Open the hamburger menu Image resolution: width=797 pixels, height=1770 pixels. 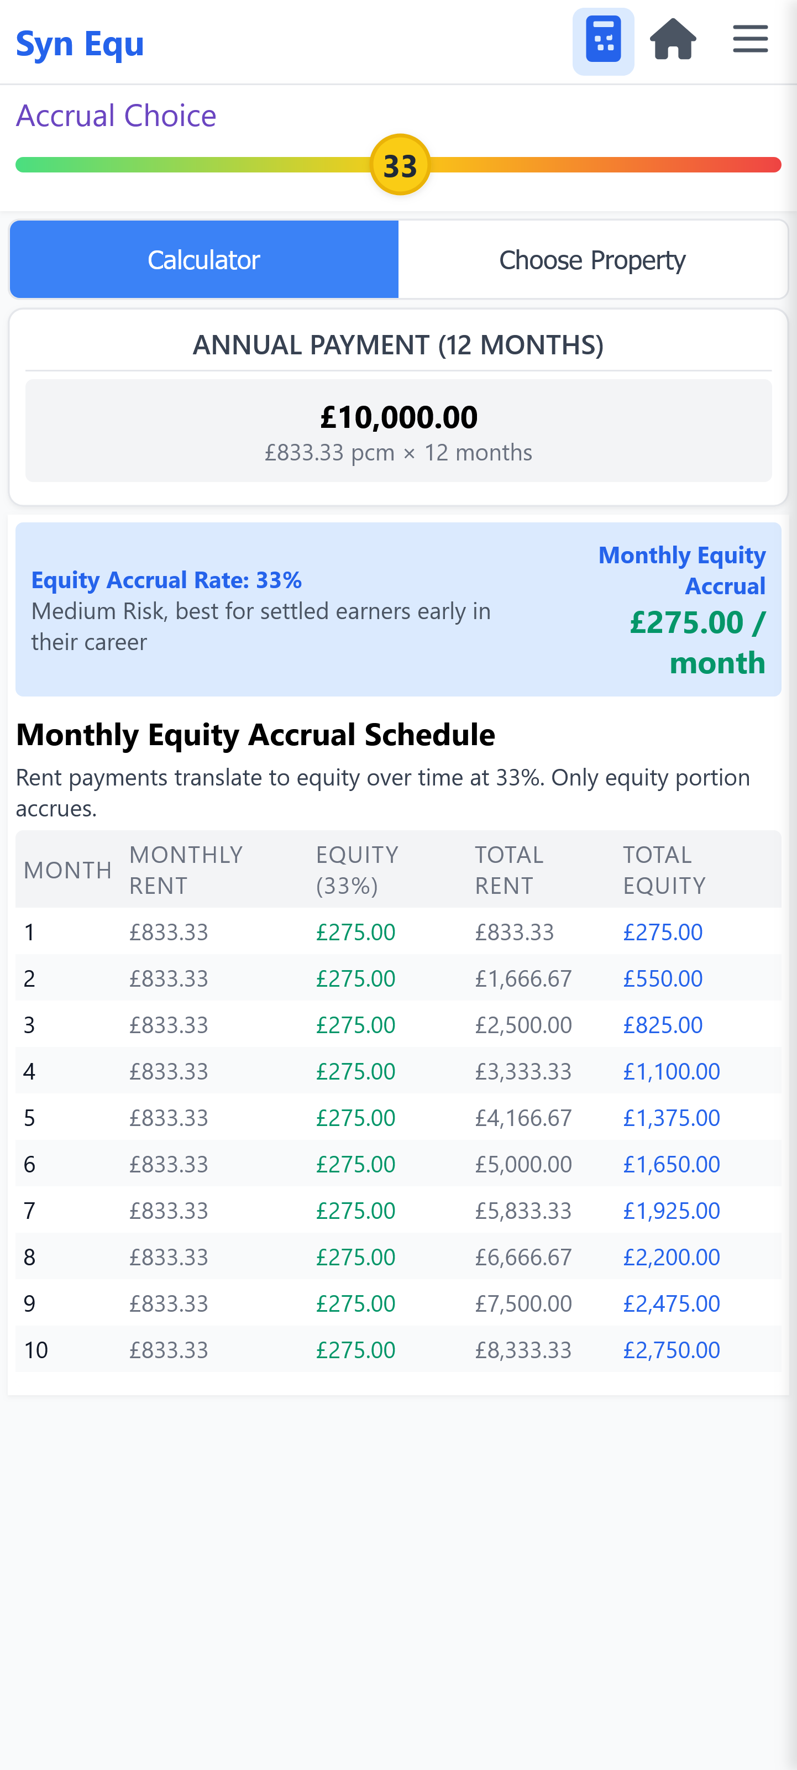pos(749,39)
